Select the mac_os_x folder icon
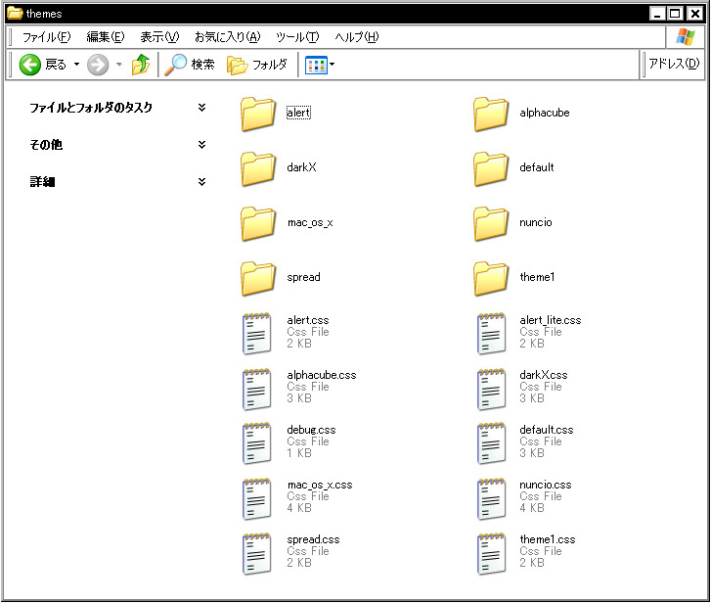This screenshot has width=711, height=603. [258, 224]
